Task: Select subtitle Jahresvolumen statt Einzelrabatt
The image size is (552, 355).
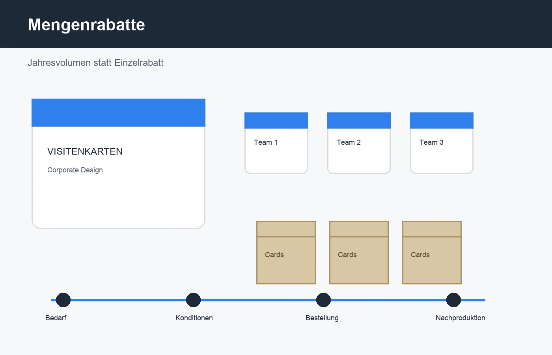Action: tap(95, 63)
